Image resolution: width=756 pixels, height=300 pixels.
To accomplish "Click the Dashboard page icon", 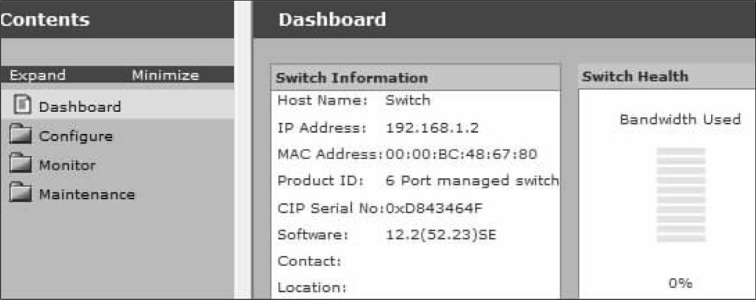I will [22, 105].
